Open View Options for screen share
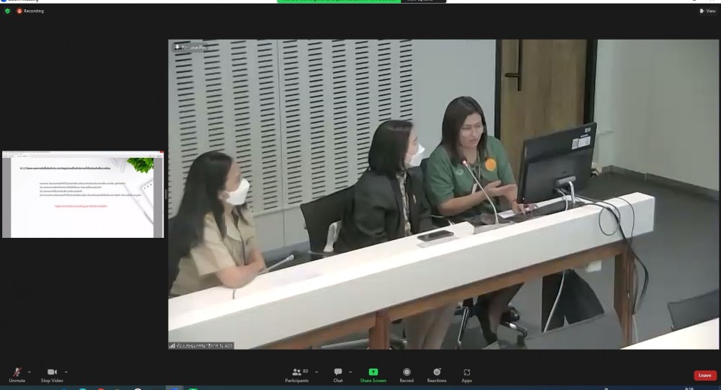Viewport: 721px width, 390px height. 423,1
